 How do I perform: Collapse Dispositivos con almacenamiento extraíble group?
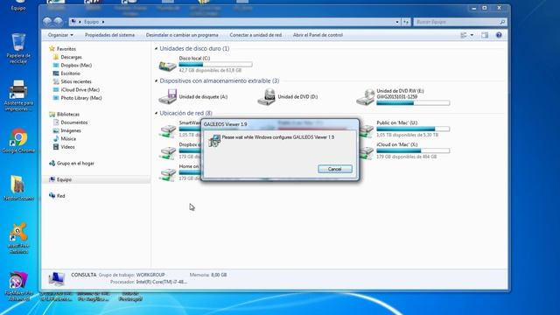pos(156,81)
